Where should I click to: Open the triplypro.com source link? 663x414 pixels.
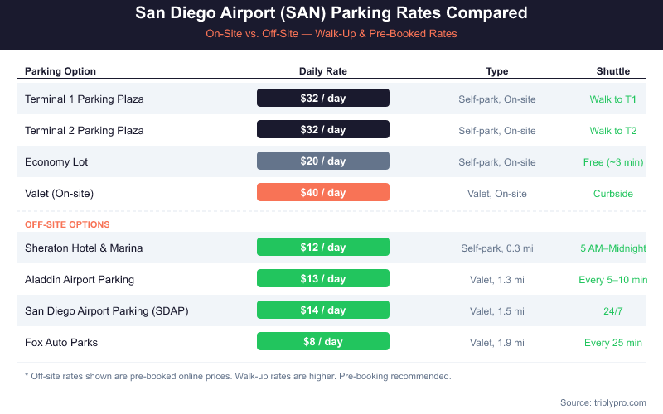(x=614, y=402)
